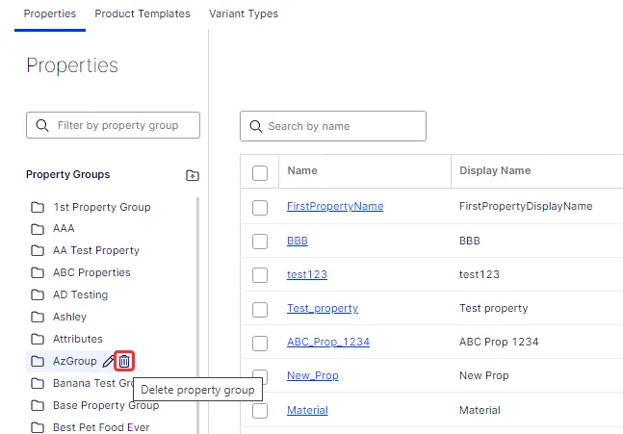Select the 1st Property Group item

(102, 207)
